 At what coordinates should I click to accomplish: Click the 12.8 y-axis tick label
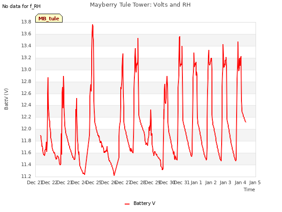tap(26, 81)
